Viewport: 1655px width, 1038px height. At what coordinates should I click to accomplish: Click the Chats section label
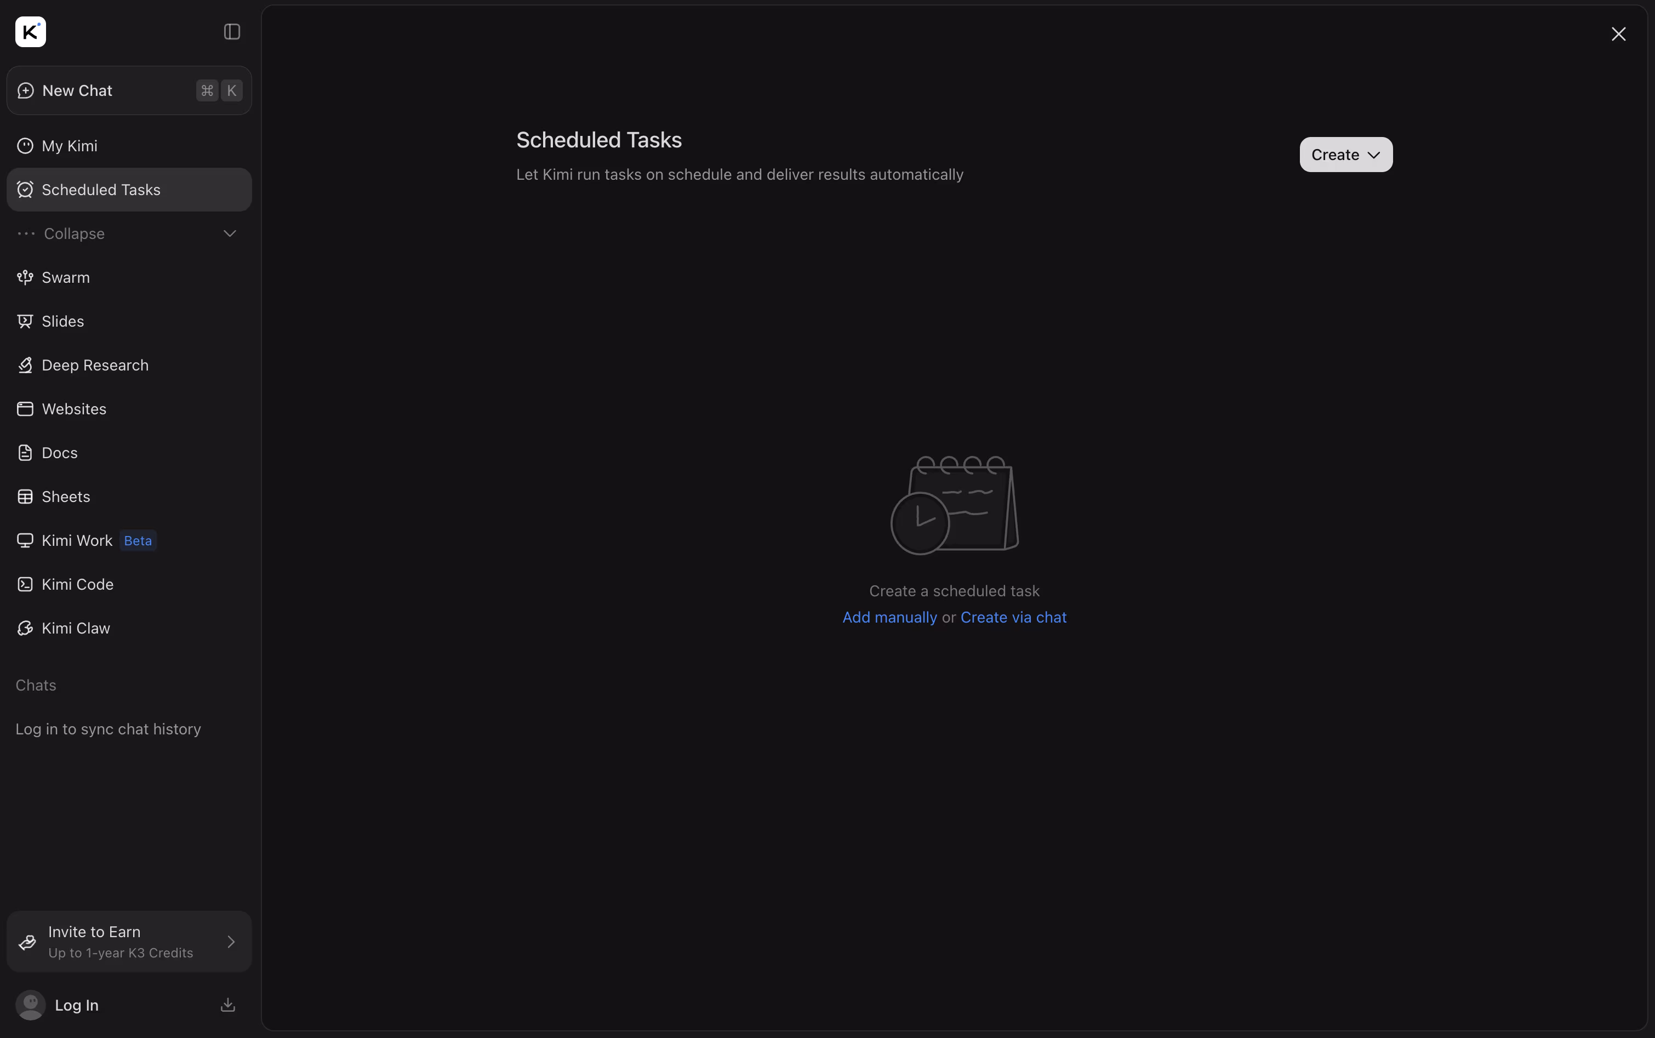pyautogui.click(x=36, y=685)
